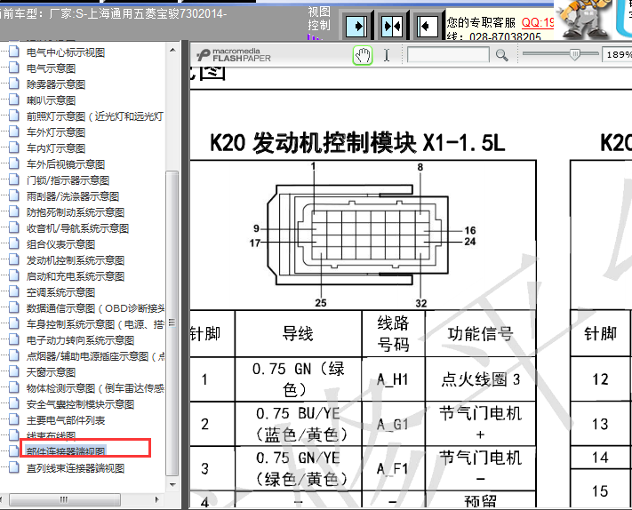This screenshot has width=632, height=510.
Task: Open 主要电气部件列表 document
Action: (66, 420)
